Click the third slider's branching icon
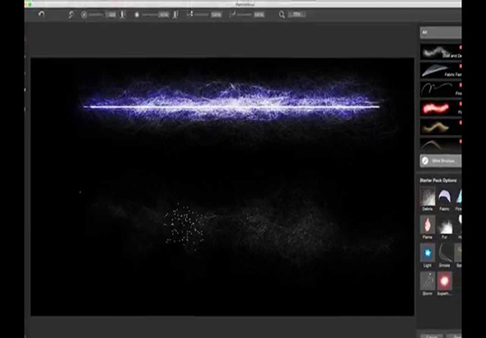This screenshot has width=486, height=338. coord(190,14)
